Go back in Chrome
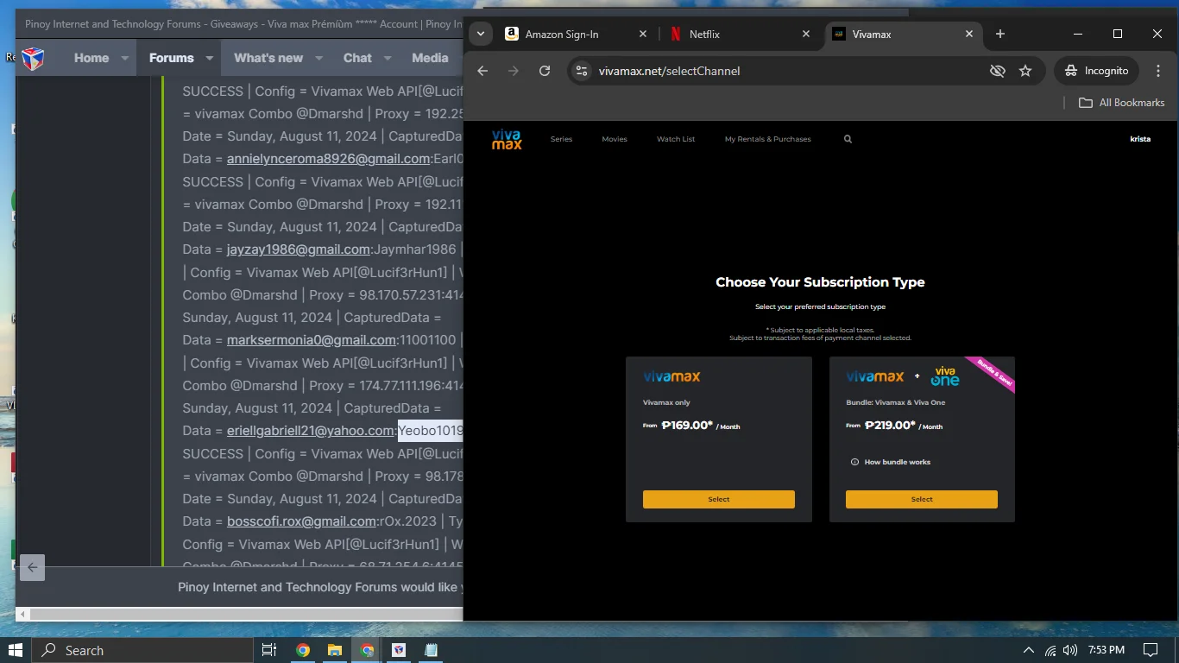This screenshot has height=663, width=1179. (x=482, y=71)
